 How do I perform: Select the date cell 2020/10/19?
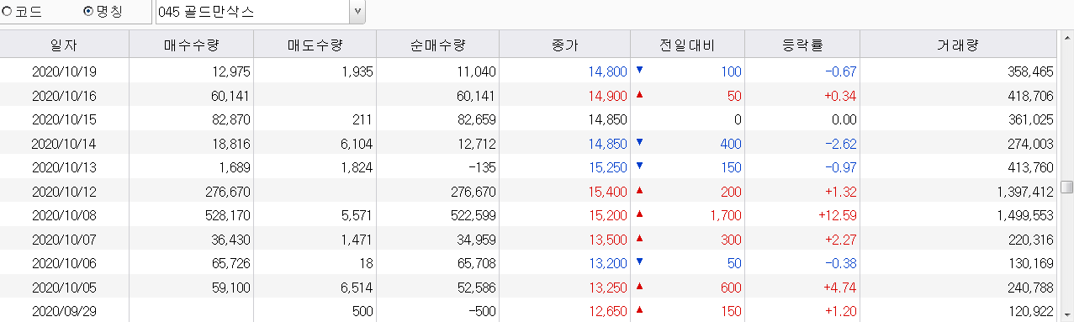click(x=64, y=72)
